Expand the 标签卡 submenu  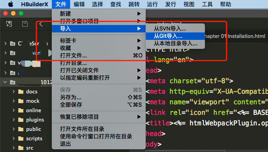(x=99, y=41)
